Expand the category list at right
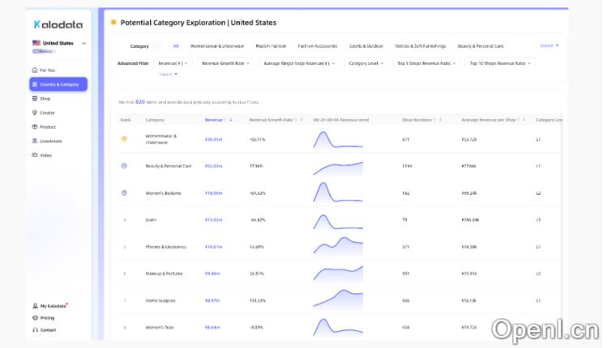Viewport: 608px width, 348px height. [550, 45]
